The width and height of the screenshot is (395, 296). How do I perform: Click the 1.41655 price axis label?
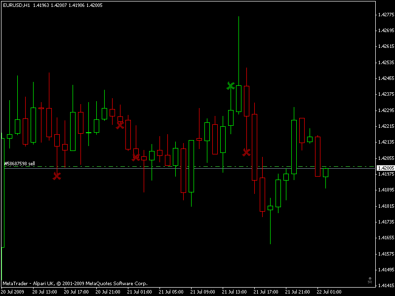(386, 238)
